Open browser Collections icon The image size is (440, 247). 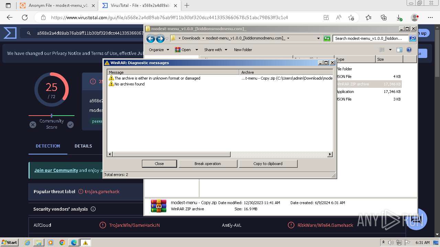pos(384,17)
